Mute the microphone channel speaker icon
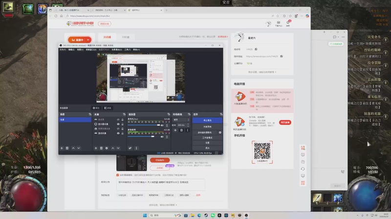 tap(162, 126)
